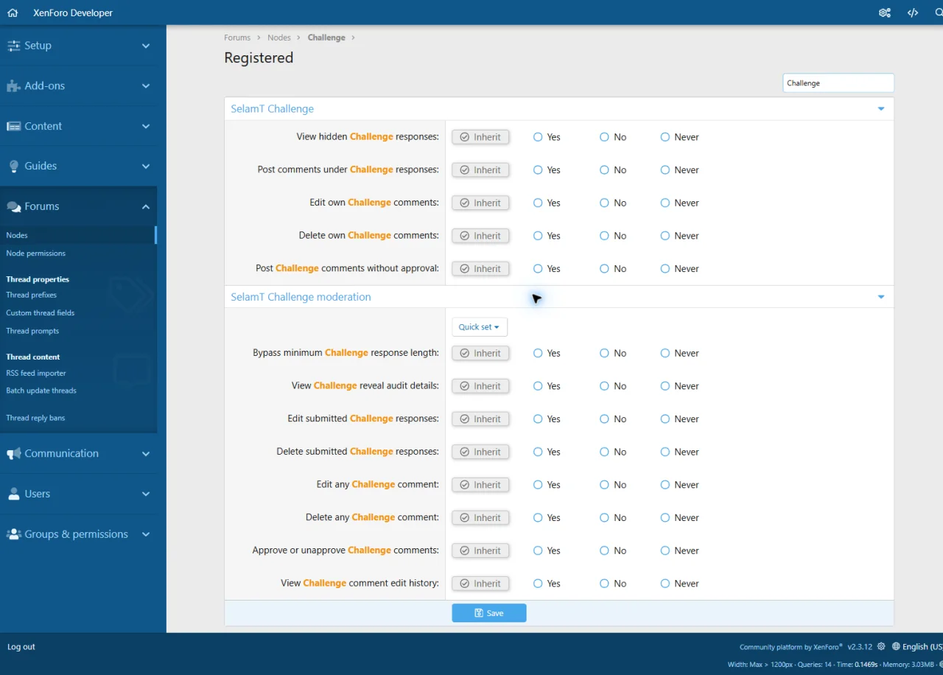Click the Users person icon
Image resolution: width=943 pixels, height=675 pixels.
coord(13,494)
